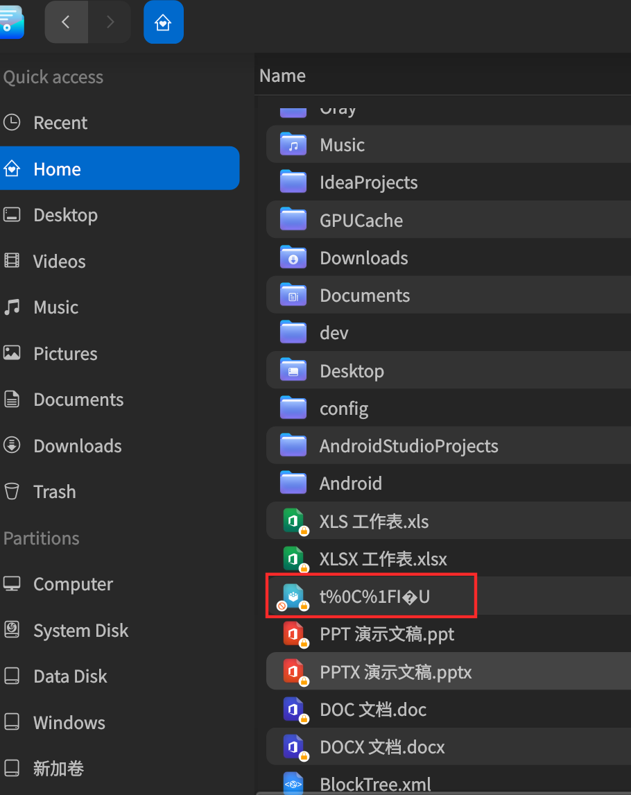The image size is (631, 795).
Task: Click the PPTX 演示文稿.pptx presentation icon
Action: pos(295,672)
